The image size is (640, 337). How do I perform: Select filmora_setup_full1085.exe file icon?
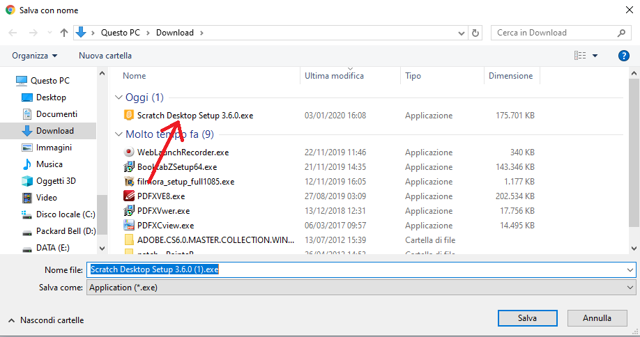(128, 181)
